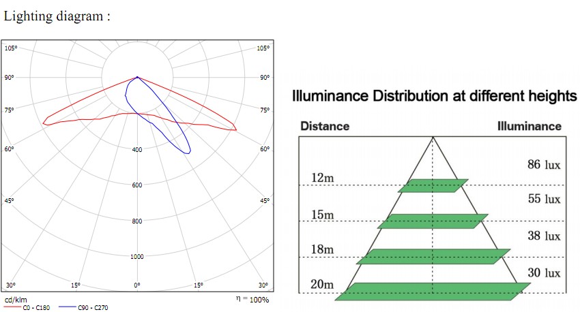Click the green plane at 20m level
The width and height of the screenshot is (580, 312).
(433, 292)
